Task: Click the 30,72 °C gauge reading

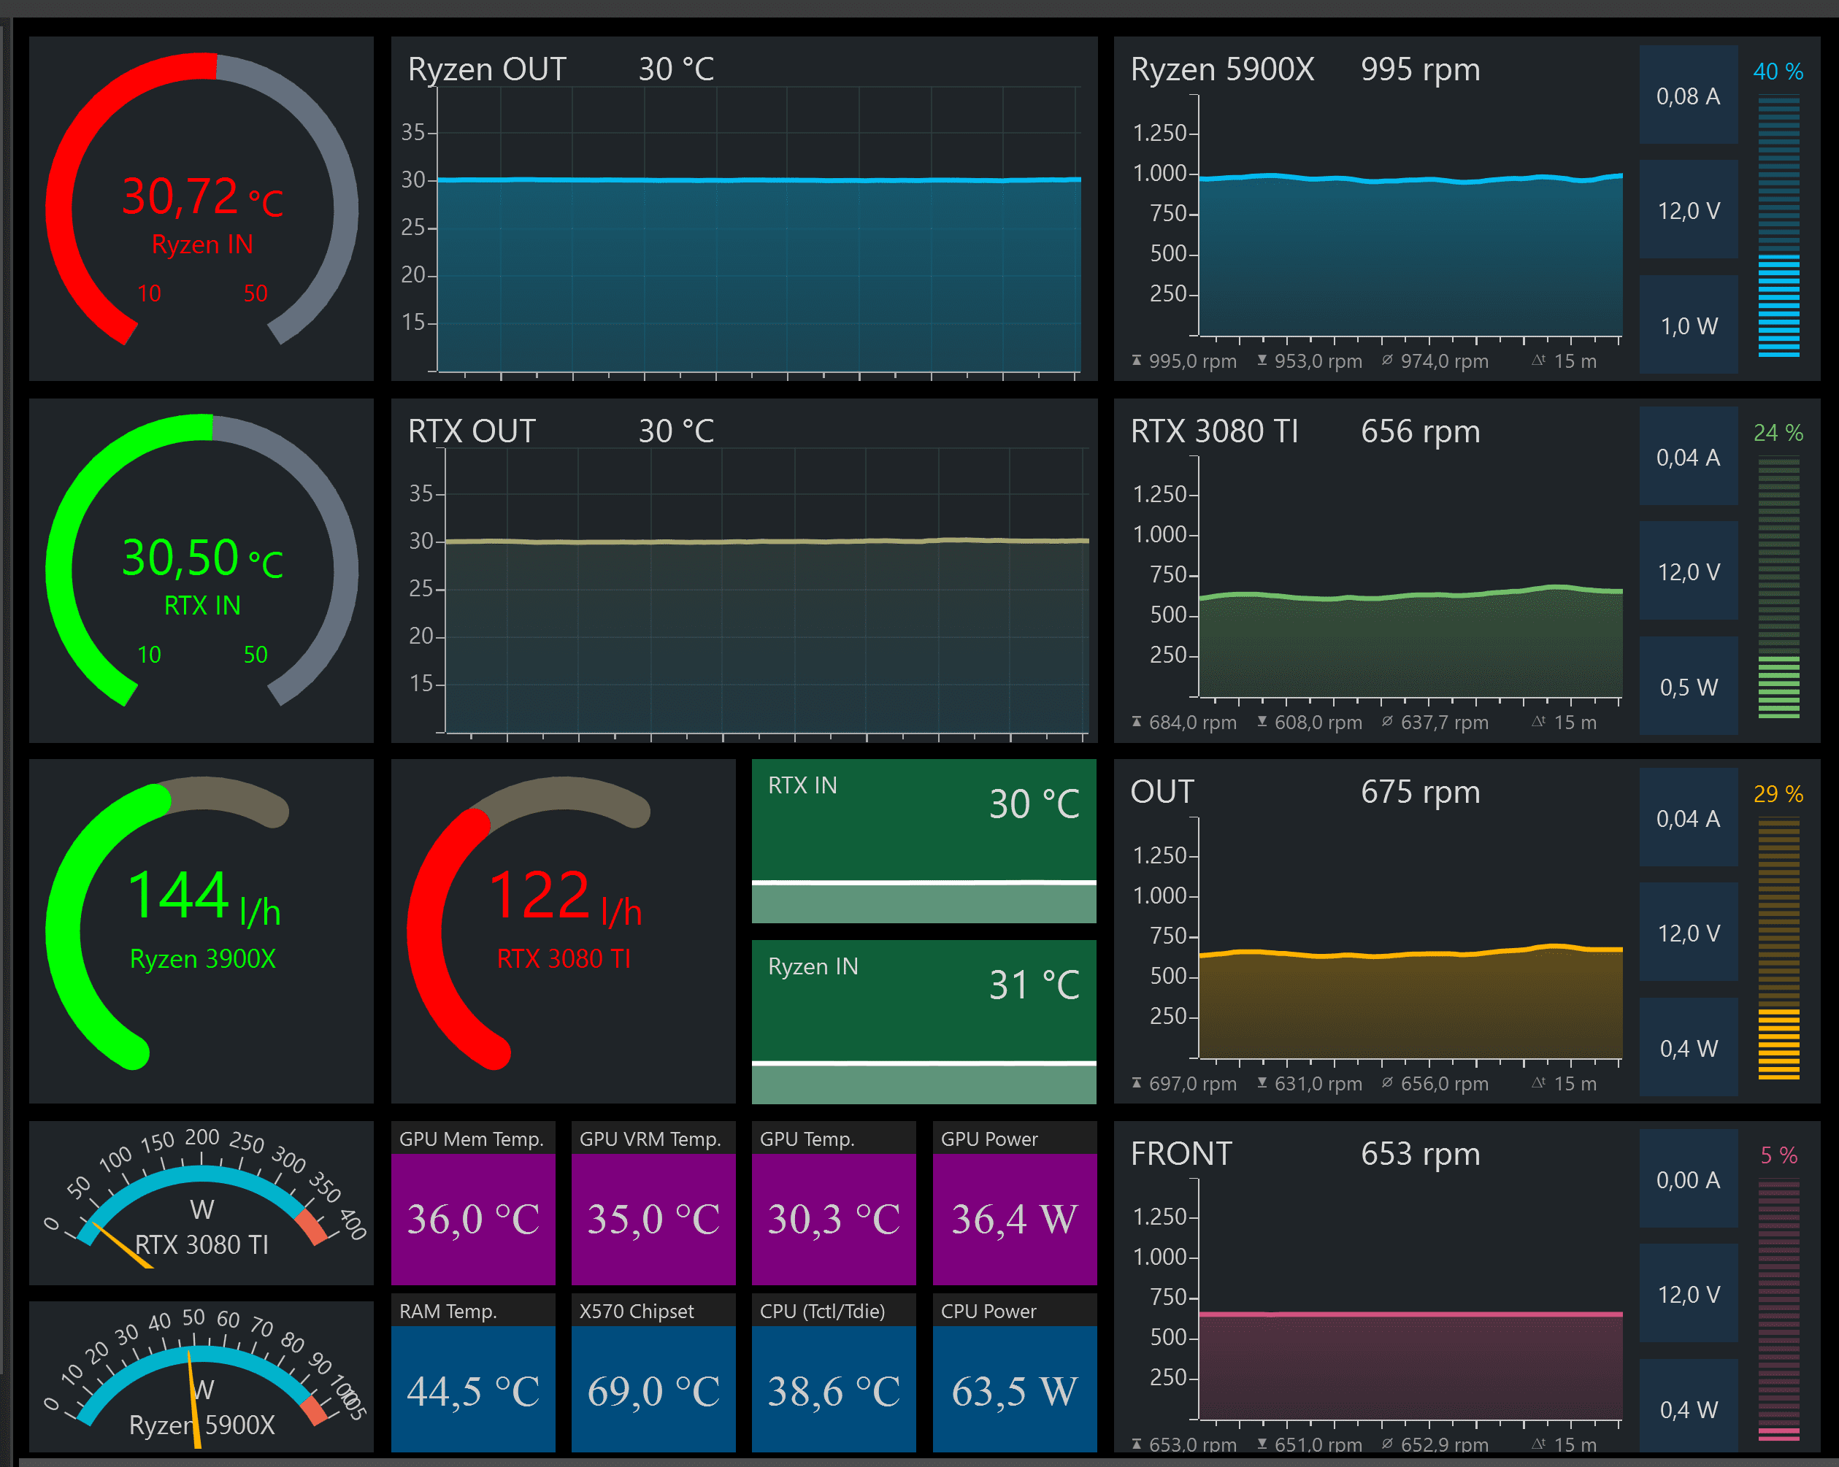Action: [x=202, y=196]
